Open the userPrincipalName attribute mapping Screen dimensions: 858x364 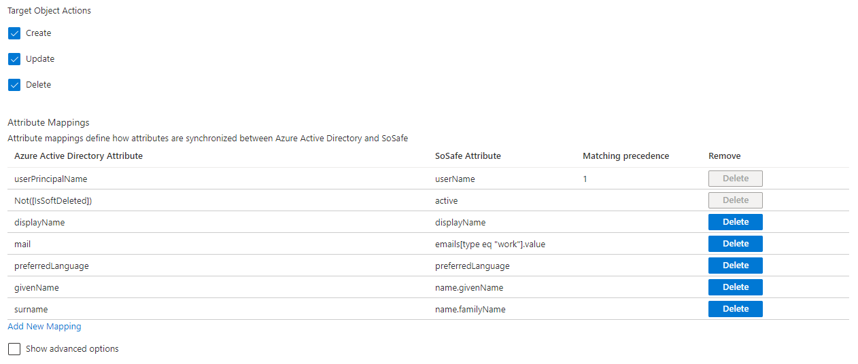coord(51,179)
